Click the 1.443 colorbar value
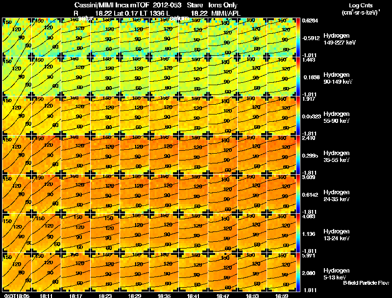392x298 pixels. 309,60
